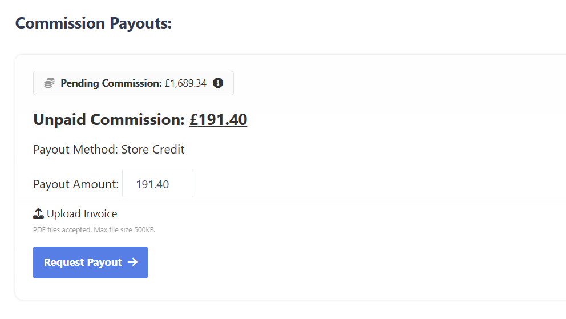The width and height of the screenshot is (566, 319).
Task: Click blank page area right of the heading
Action: pos(371,23)
